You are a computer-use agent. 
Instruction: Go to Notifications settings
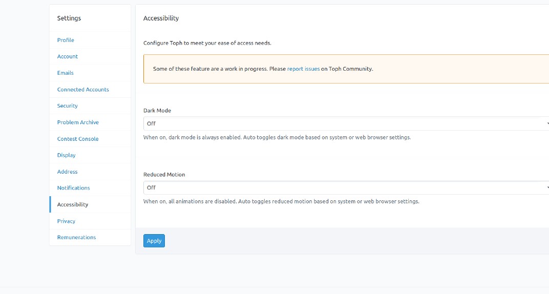click(74, 188)
